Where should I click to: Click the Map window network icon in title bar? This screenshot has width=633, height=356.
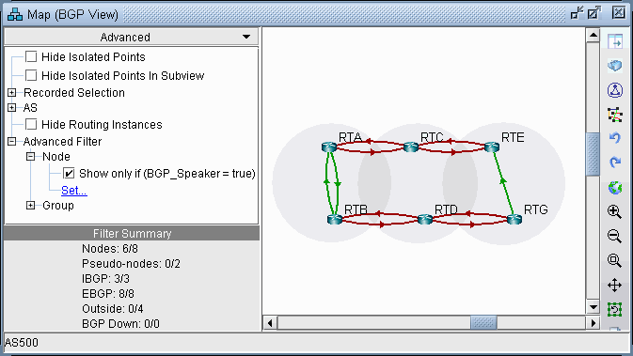[15, 14]
